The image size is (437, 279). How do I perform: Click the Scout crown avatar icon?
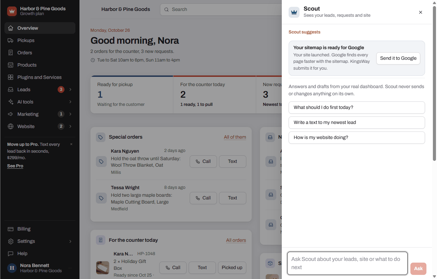tap(294, 12)
